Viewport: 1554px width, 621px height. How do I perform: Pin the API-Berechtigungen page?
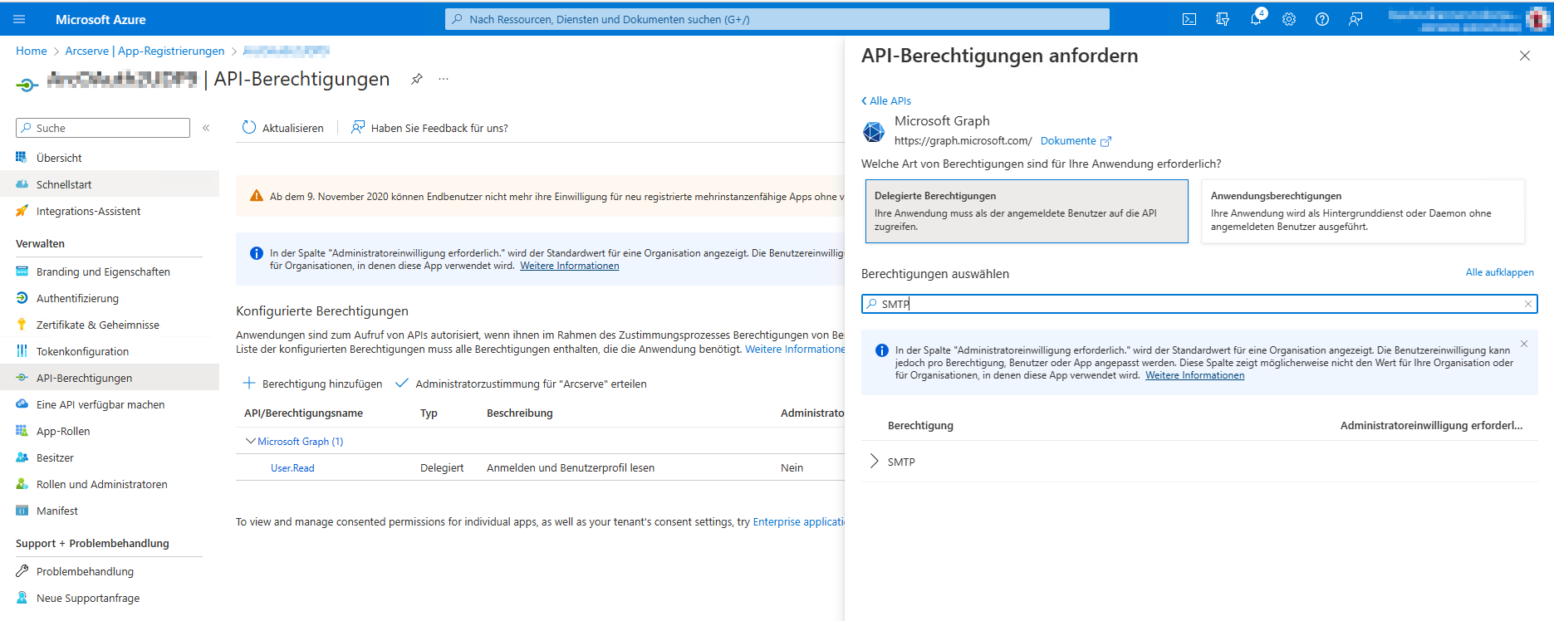coord(417,79)
